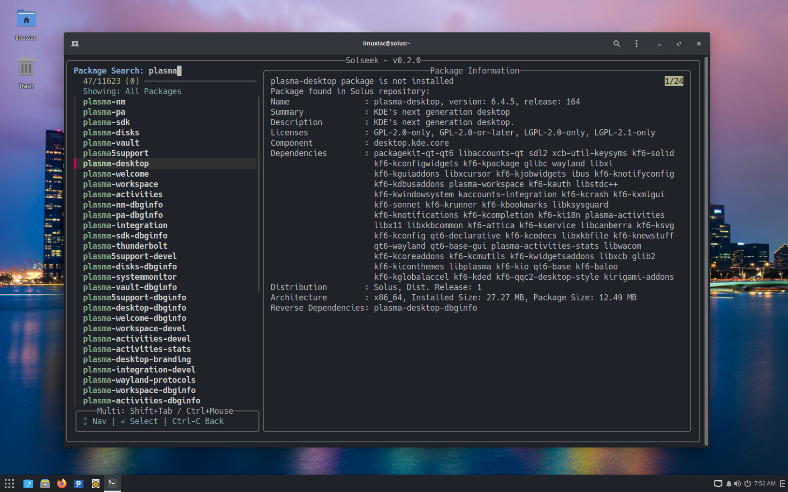Click the 7:52 AM clock

click(x=765, y=484)
